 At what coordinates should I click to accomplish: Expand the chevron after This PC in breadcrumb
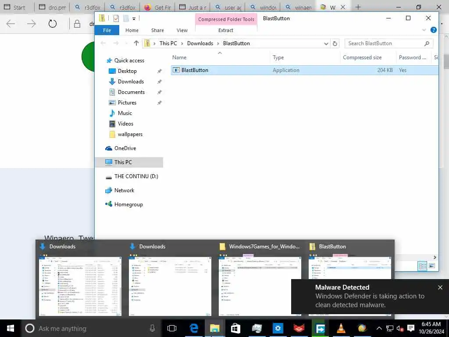[x=182, y=43]
